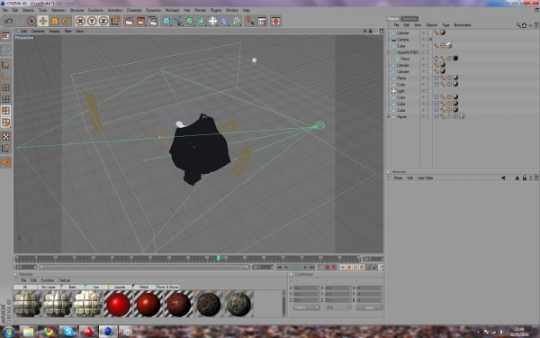Image resolution: width=540 pixels, height=338 pixels.
Task: Click the current frame marker on the timeline
Action: (x=218, y=258)
